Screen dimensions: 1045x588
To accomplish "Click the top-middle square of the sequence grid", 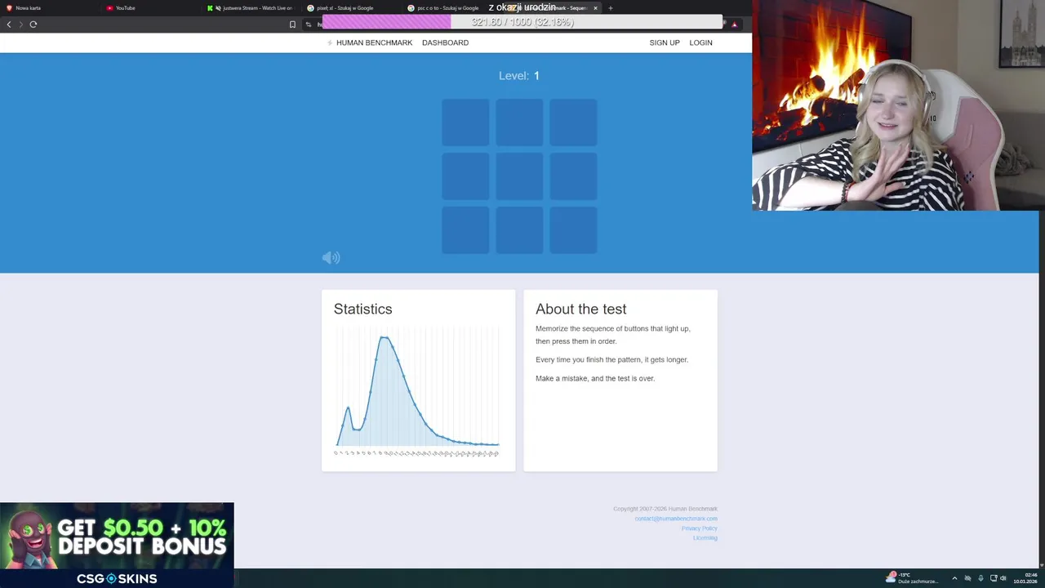I will (519, 122).
